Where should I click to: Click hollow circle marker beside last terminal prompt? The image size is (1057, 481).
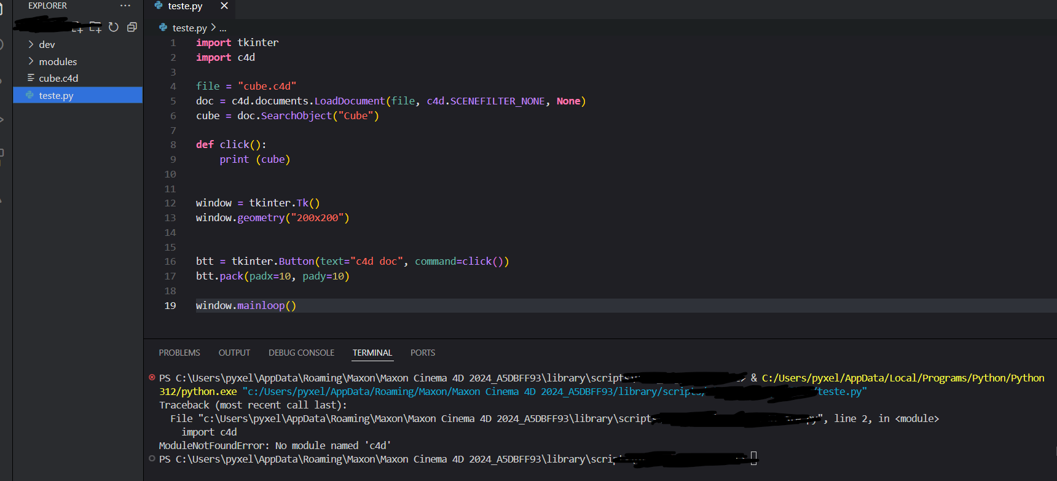[x=152, y=458]
